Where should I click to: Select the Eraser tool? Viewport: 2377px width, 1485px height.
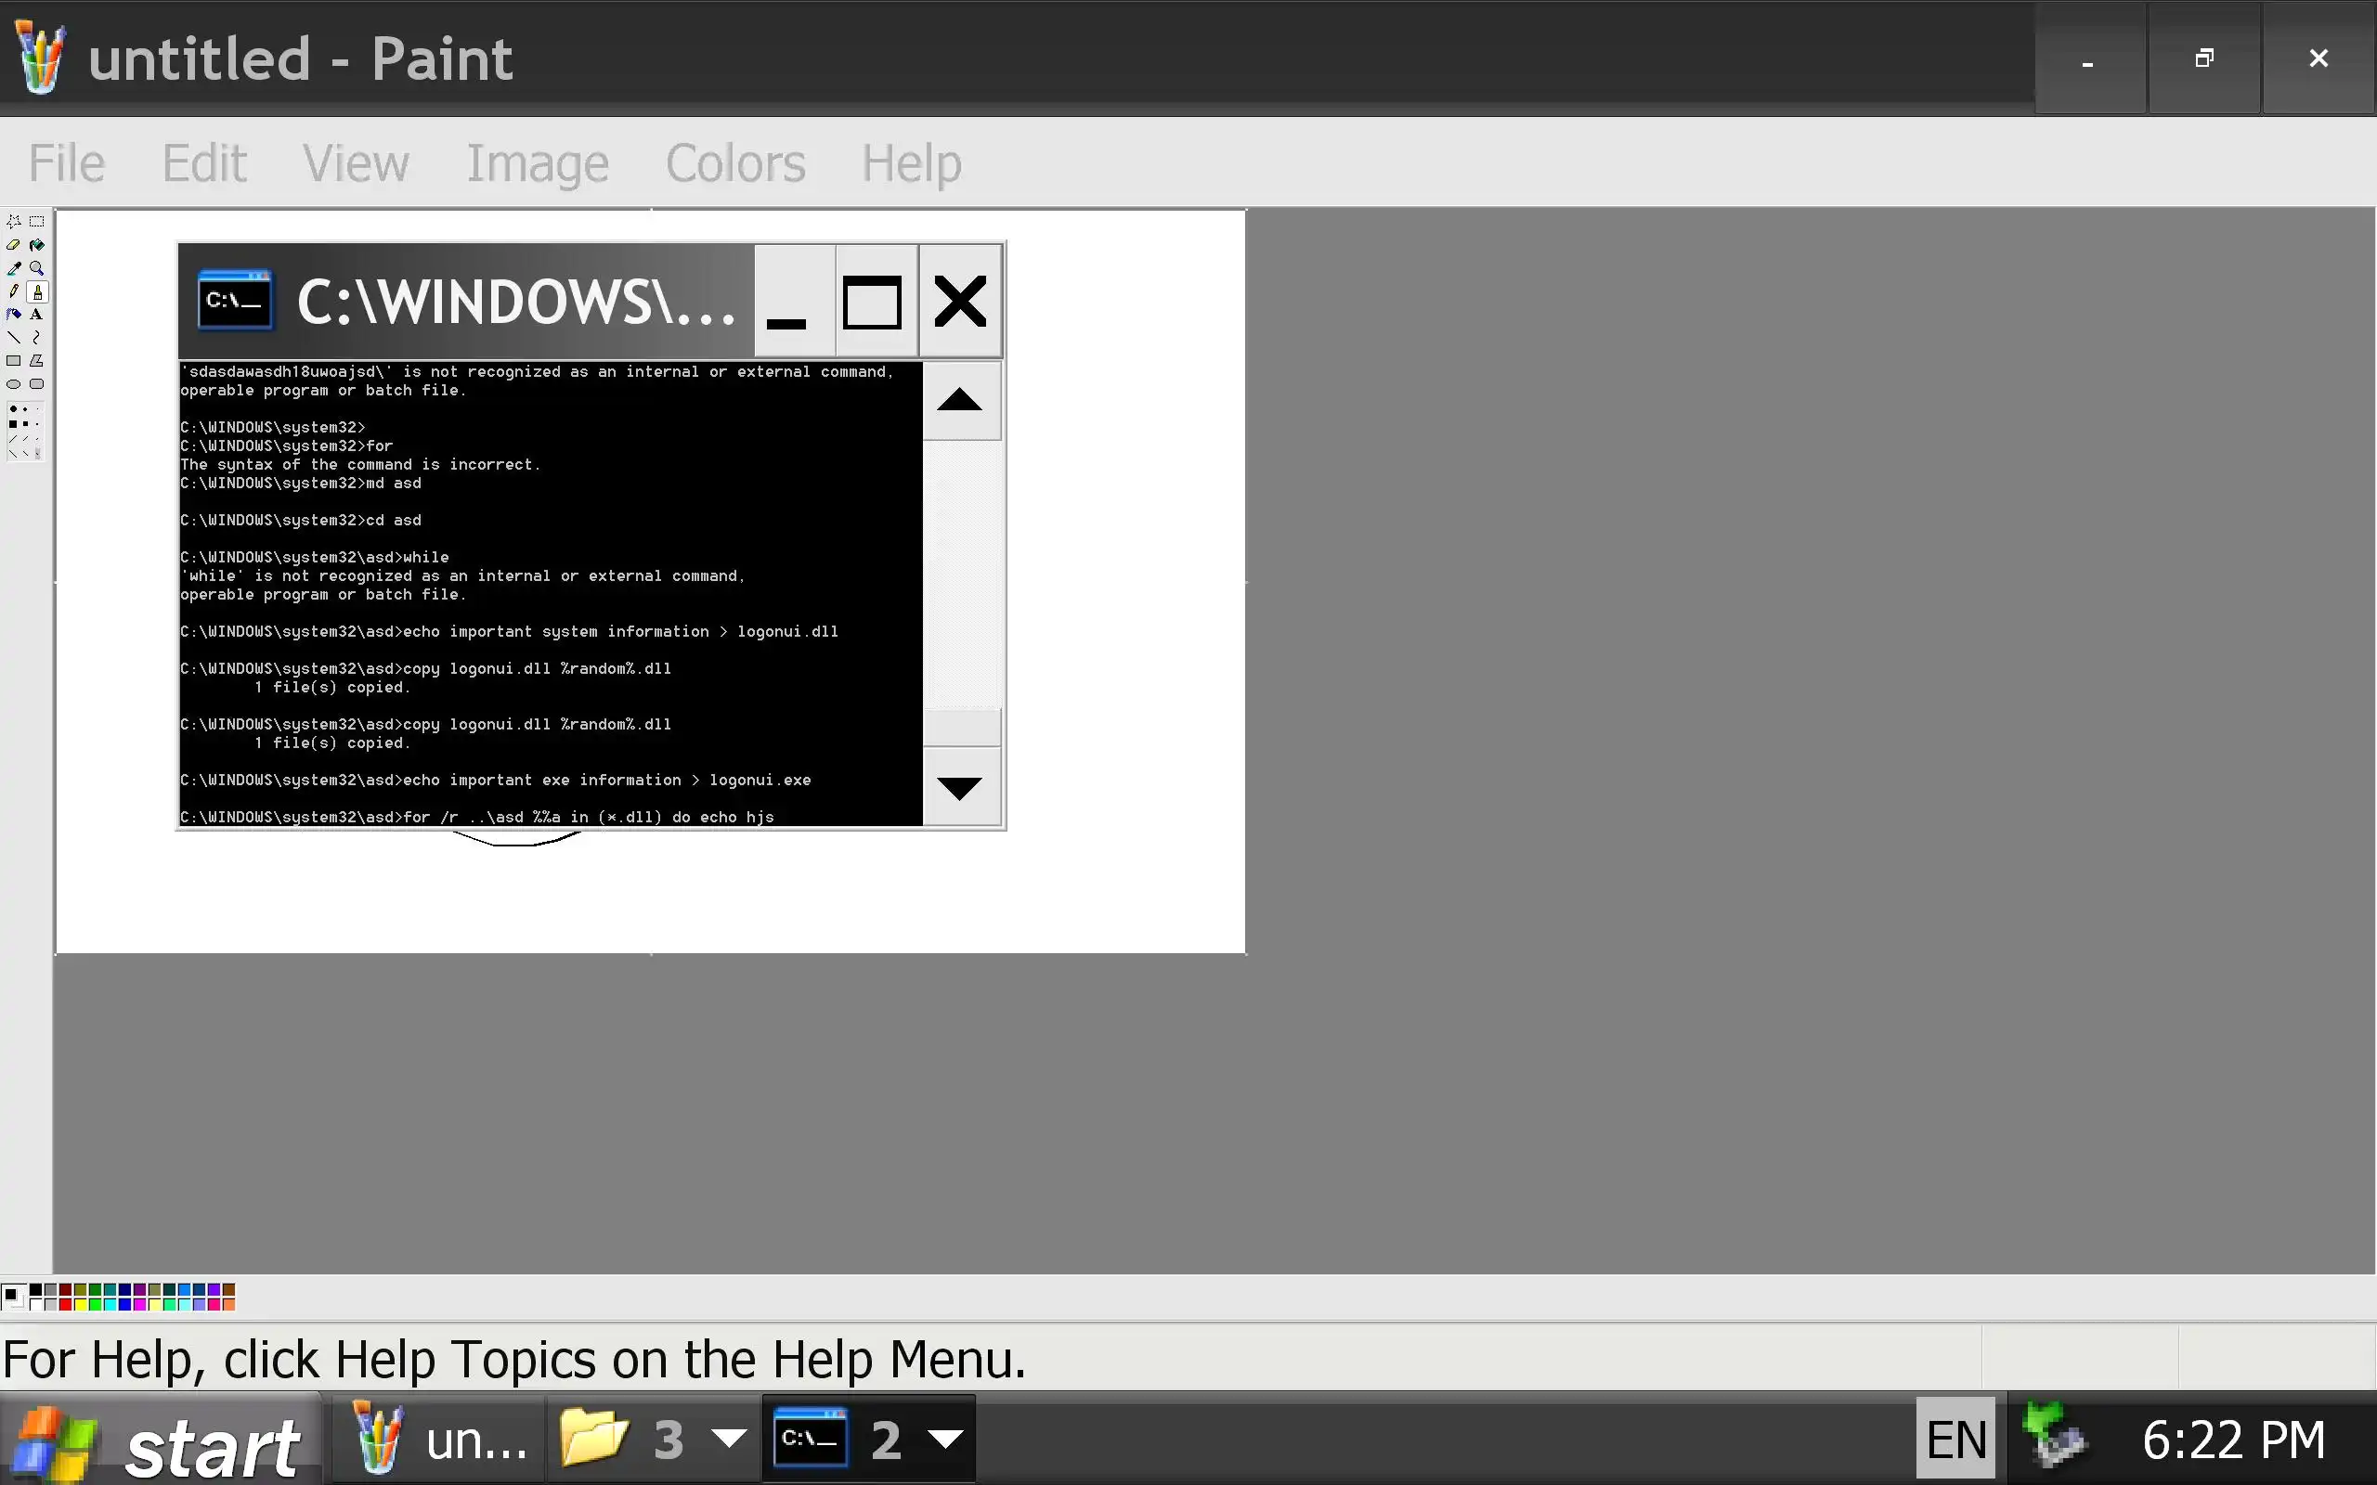(14, 244)
